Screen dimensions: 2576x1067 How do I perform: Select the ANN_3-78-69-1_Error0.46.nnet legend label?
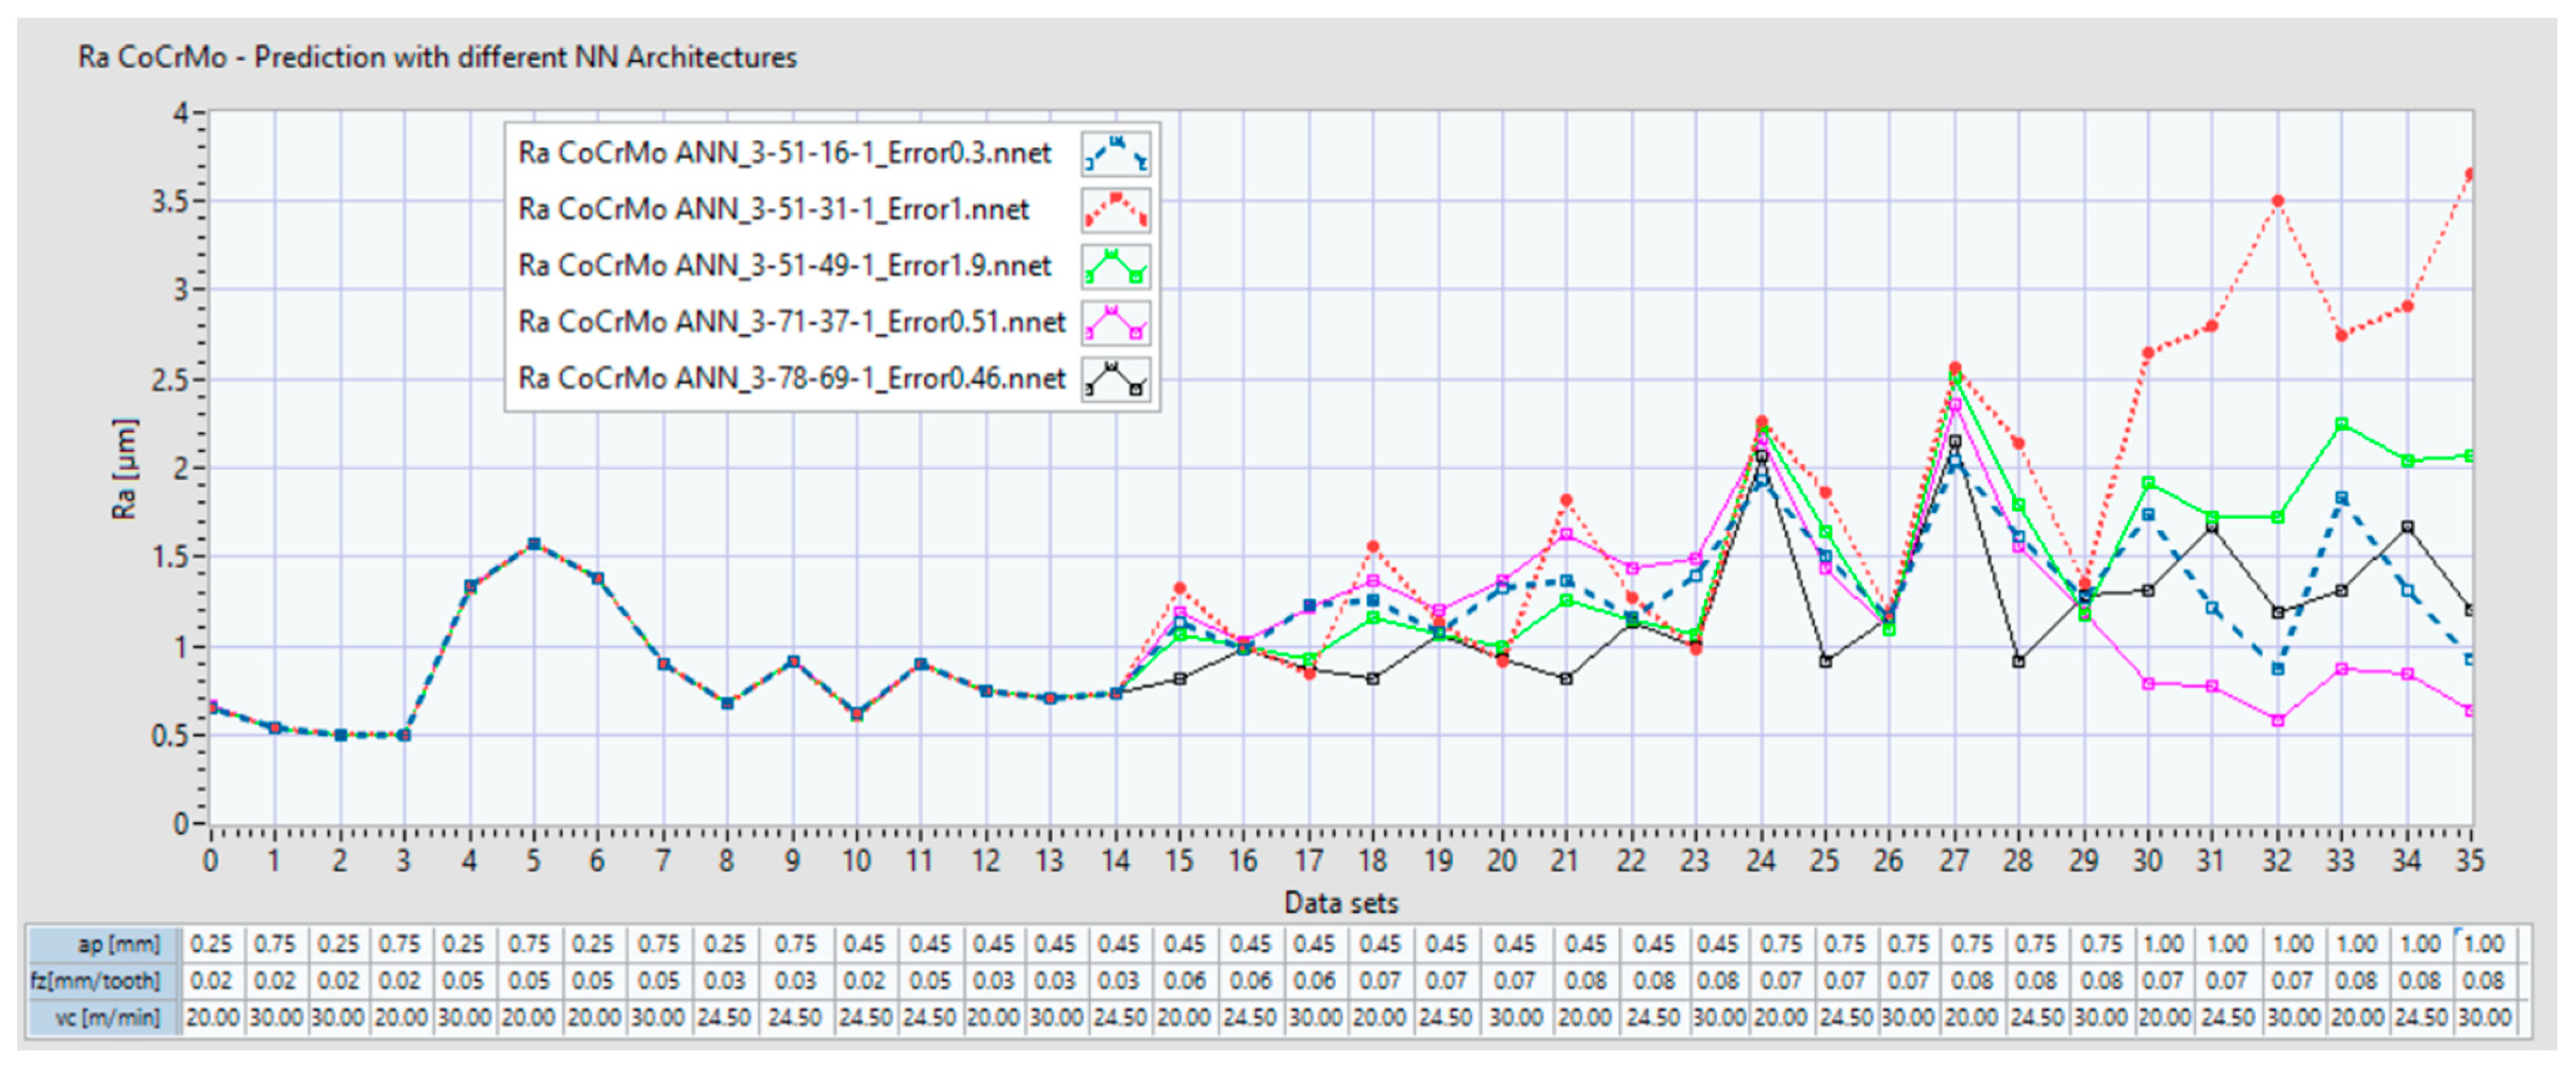791,379
